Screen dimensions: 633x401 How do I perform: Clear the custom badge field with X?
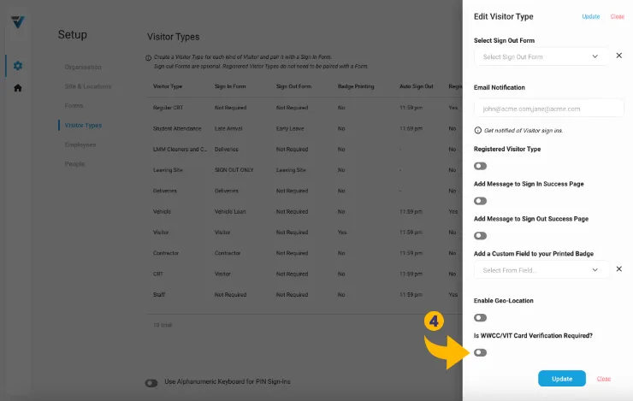(619, 269)
